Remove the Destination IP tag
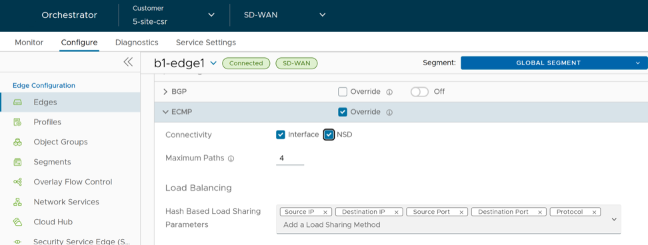 [x=396, y=212]
